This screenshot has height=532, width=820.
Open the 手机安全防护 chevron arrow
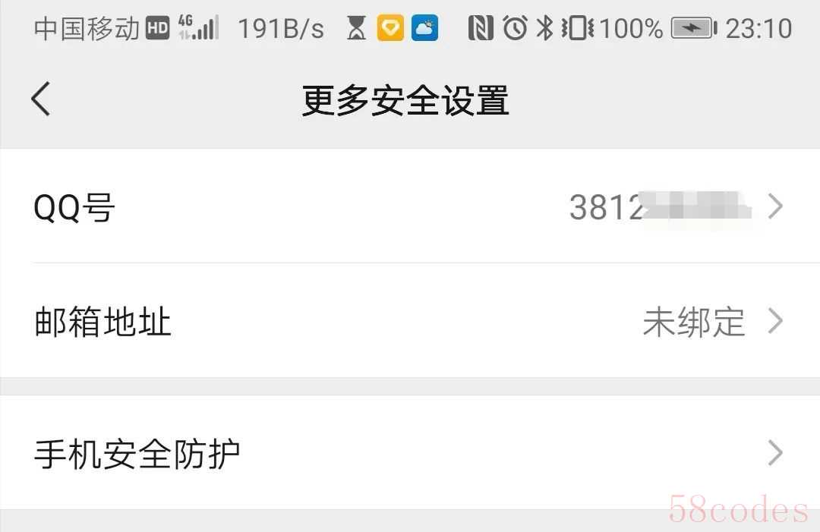775,453
